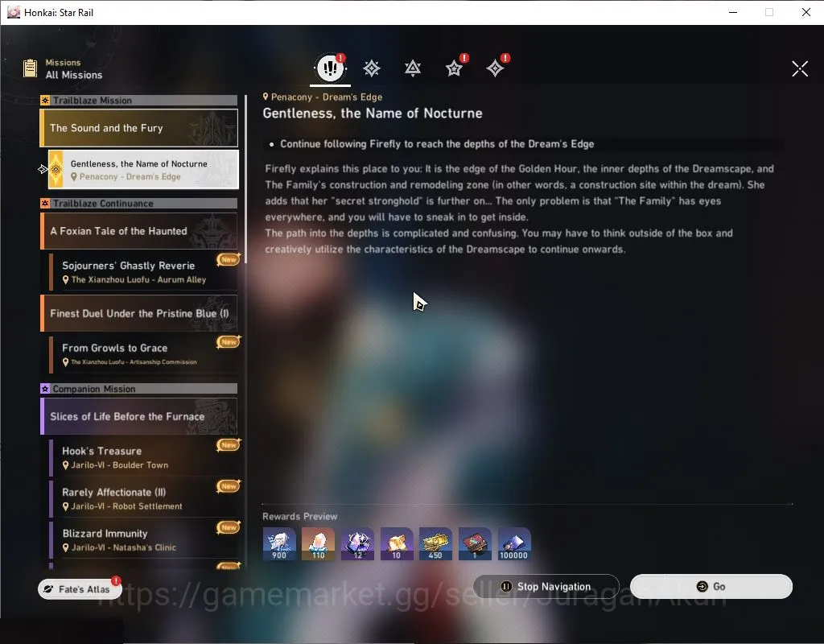824x644 pixels.
Task: Open A Foxian Tale of the Haunted
Action: [x=138, y=231]
